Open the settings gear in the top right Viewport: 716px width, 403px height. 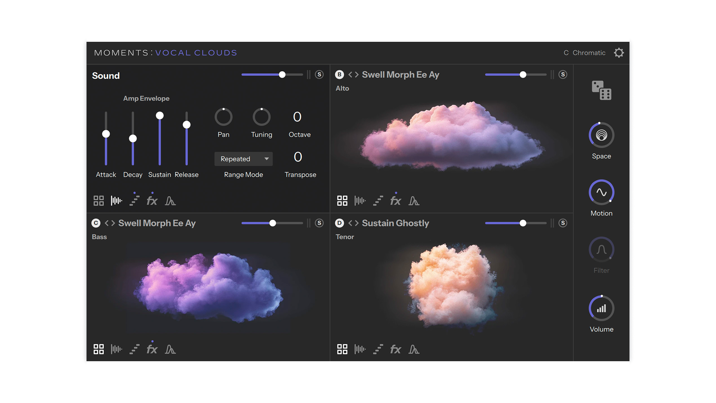[x=619, y=53]
